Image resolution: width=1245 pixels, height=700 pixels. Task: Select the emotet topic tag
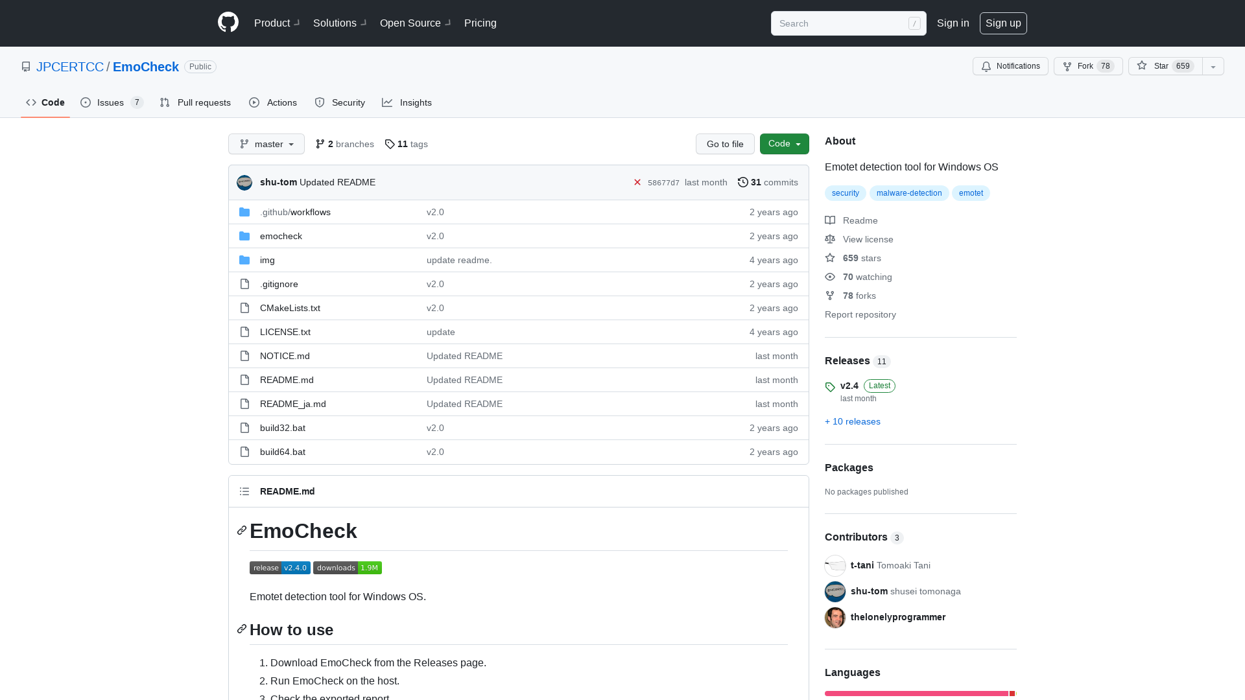(x=971, y=193)
